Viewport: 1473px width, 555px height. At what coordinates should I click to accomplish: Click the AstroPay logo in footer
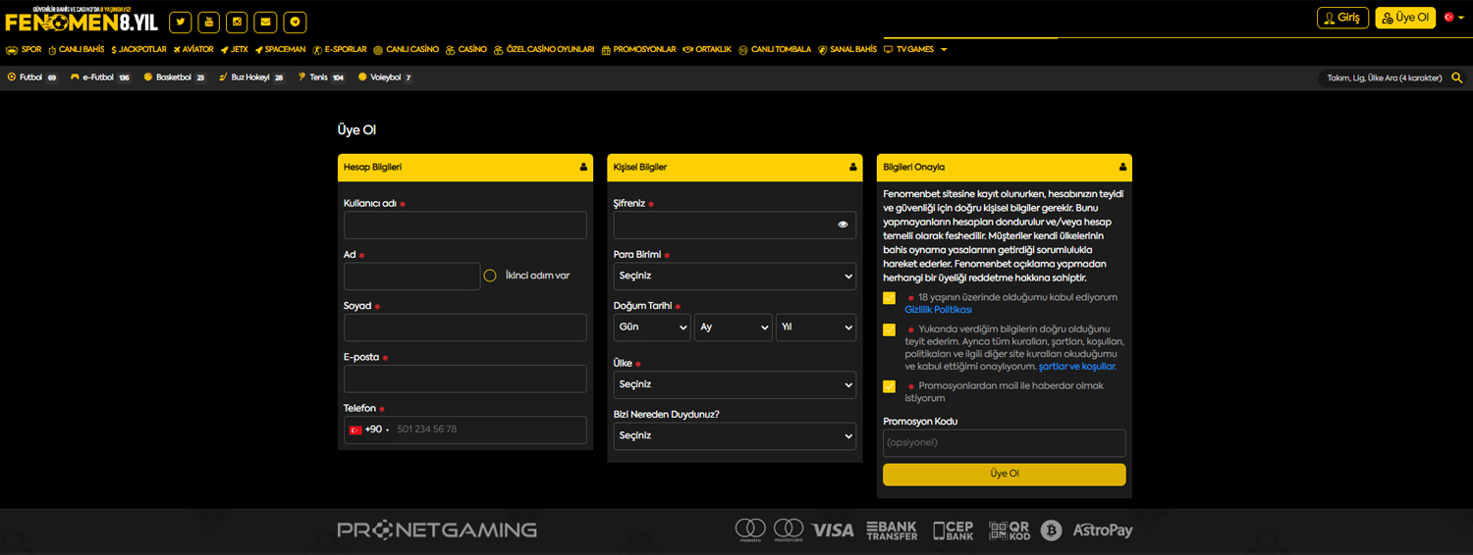click(1102, 530)
